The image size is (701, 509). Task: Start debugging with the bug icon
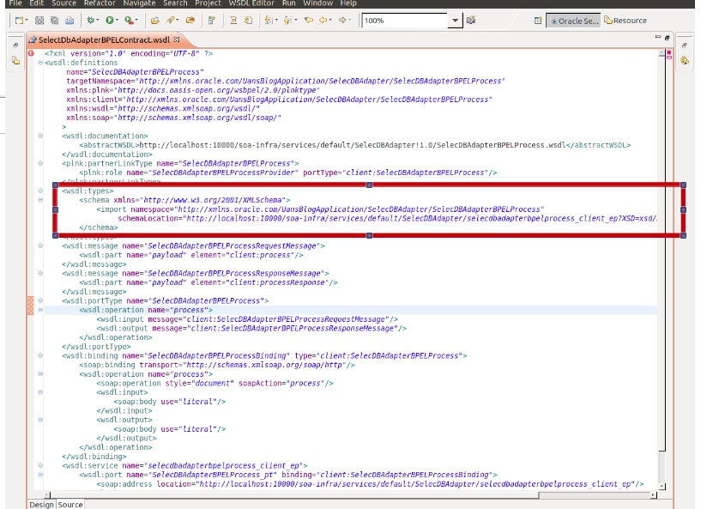91,20
